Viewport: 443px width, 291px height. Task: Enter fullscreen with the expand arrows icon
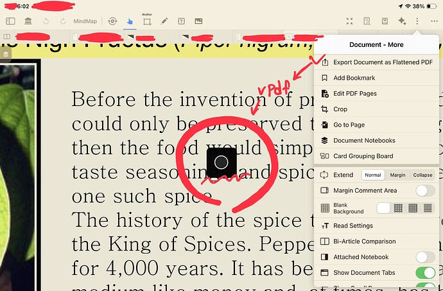[x=350, y=21]
